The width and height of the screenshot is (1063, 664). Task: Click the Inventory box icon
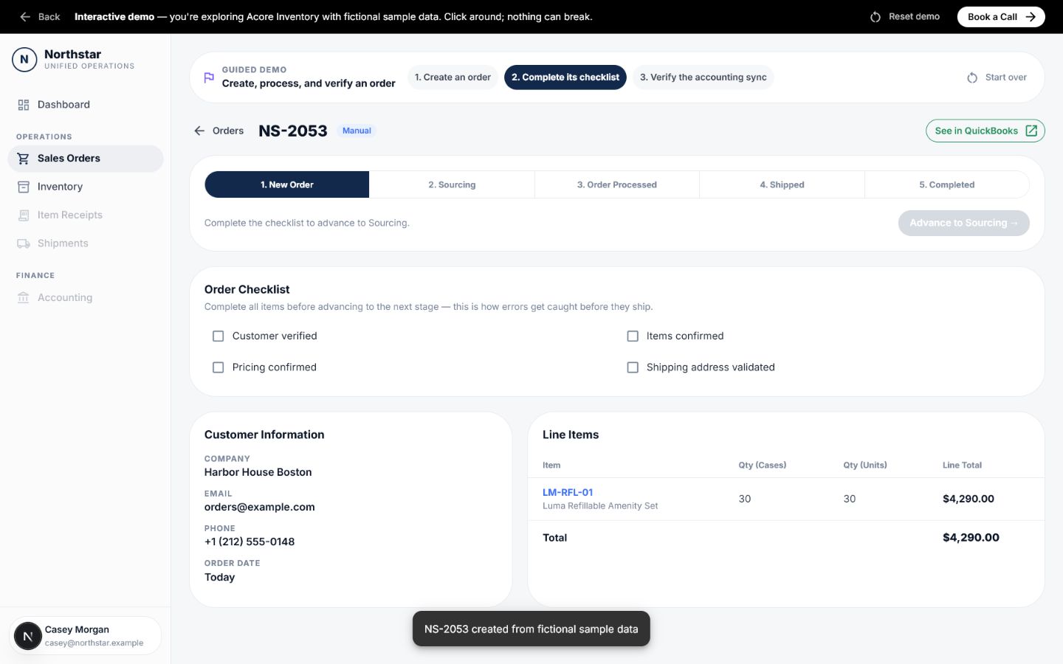(24, 187)
